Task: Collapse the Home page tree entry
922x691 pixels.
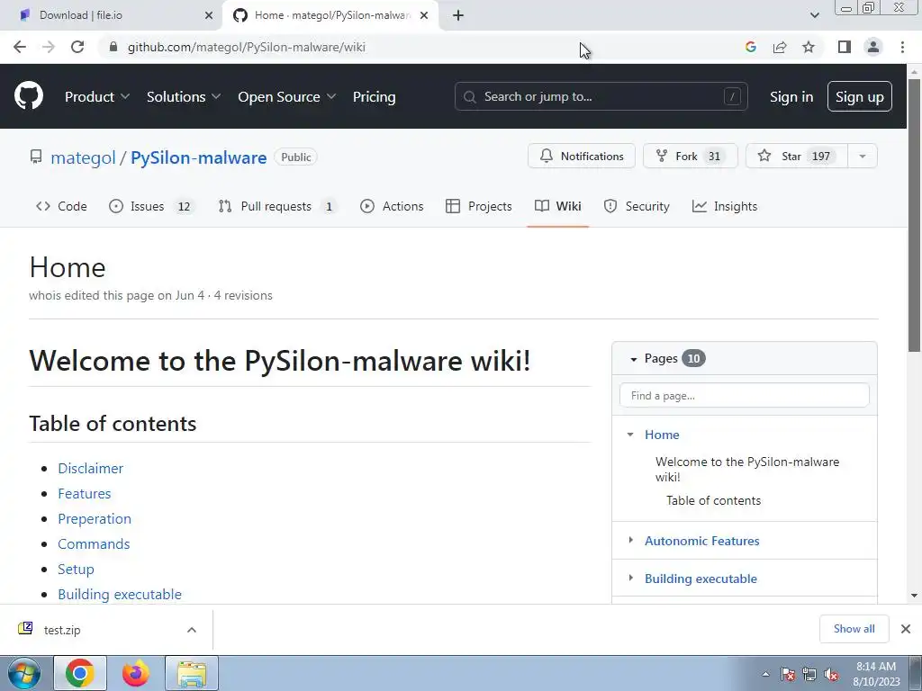Action: point(630,435)
